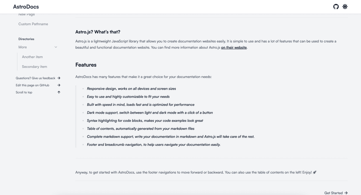Screen dimensions: 361x195
Task: Open the GitHub repository icon in header
Action: pos(336,7)
